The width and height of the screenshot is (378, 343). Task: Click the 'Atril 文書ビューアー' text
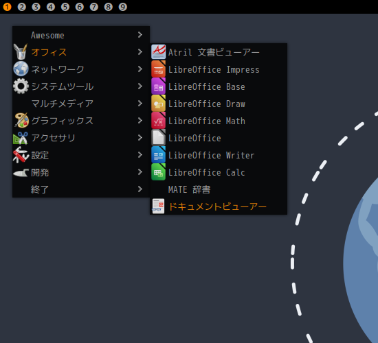[x=214, y=52]
